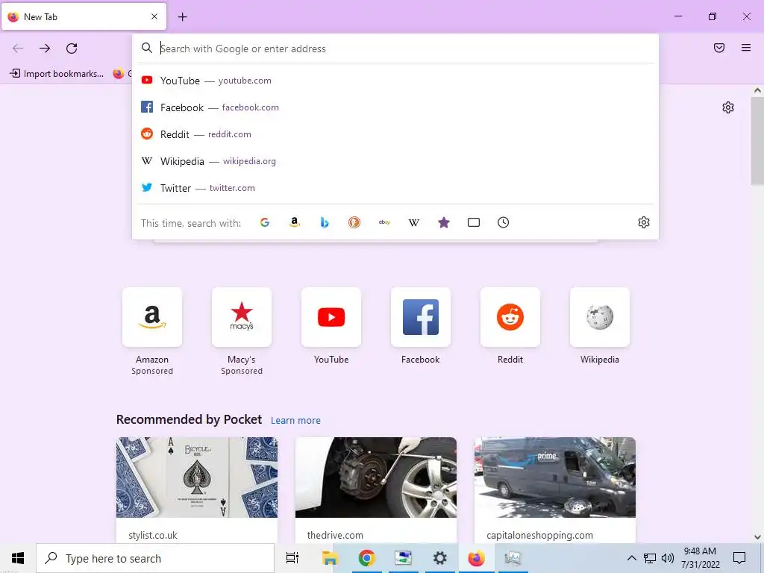
Task: Choose Twitter suggestion twitter.com
Action: 395,187
